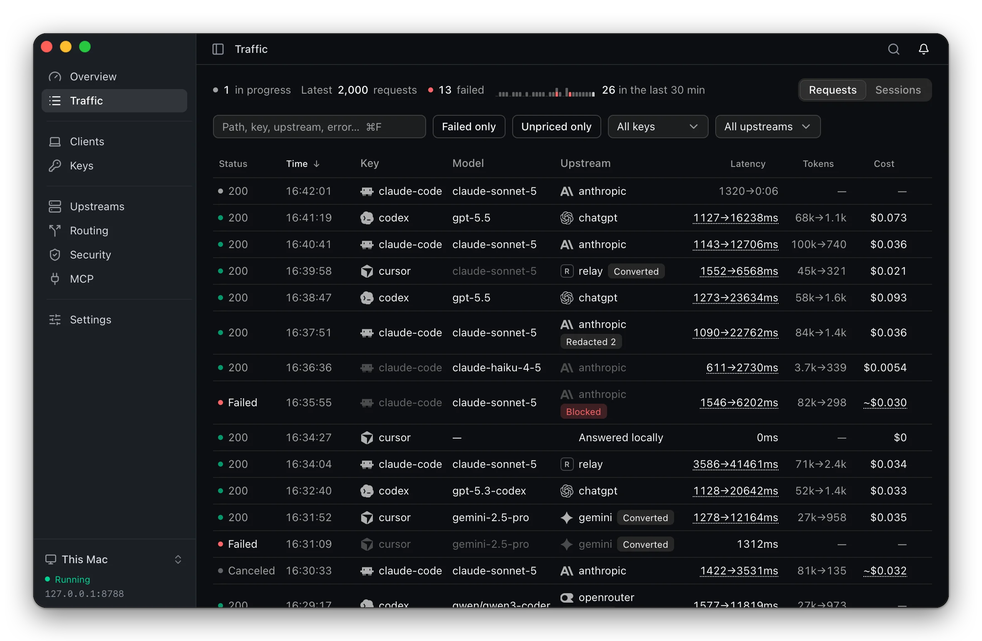The height and width of the screenshot is (641, 982).
Task: Click the 127.0.0.1:8788 address
Action: tap(84, 594)
